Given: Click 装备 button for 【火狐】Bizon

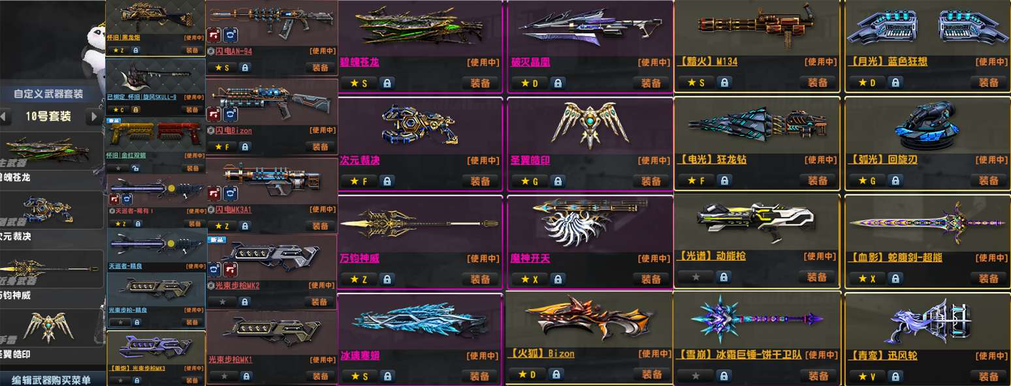Looking at the screenshot, I should [x=650, y=375].
